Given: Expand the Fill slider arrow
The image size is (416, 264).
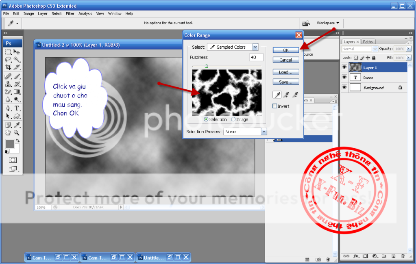Looking at the screenshot, I should [x=409, y=58].
